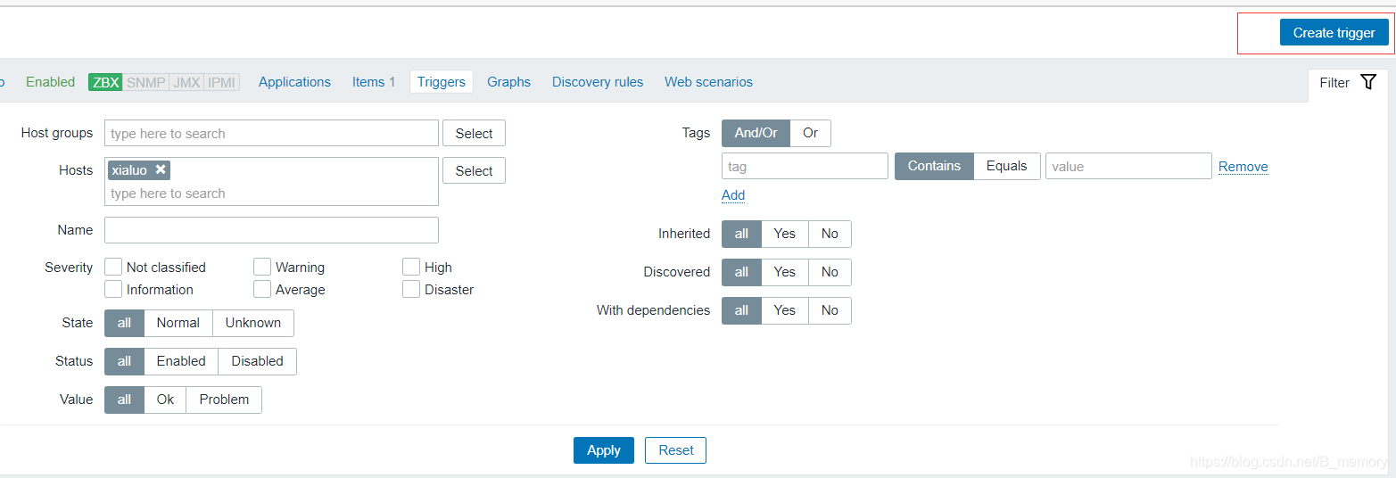Image resolution: width=1396 pixels, height=478 pixels.
Task: Click the Create trigger button
Action: click(x=1334, y=33)
